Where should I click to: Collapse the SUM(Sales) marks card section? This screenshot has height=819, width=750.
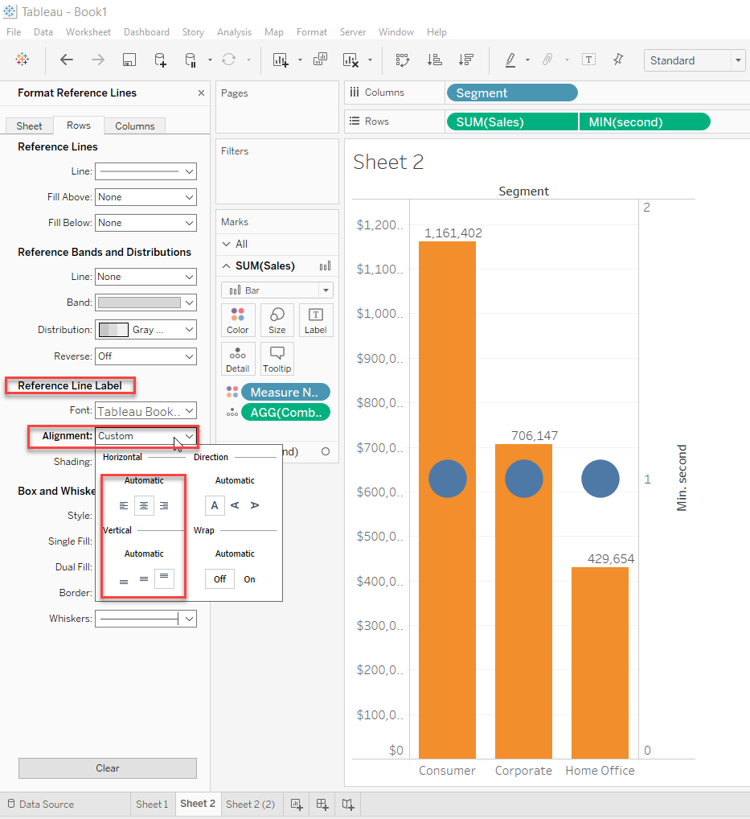[226, 265]
